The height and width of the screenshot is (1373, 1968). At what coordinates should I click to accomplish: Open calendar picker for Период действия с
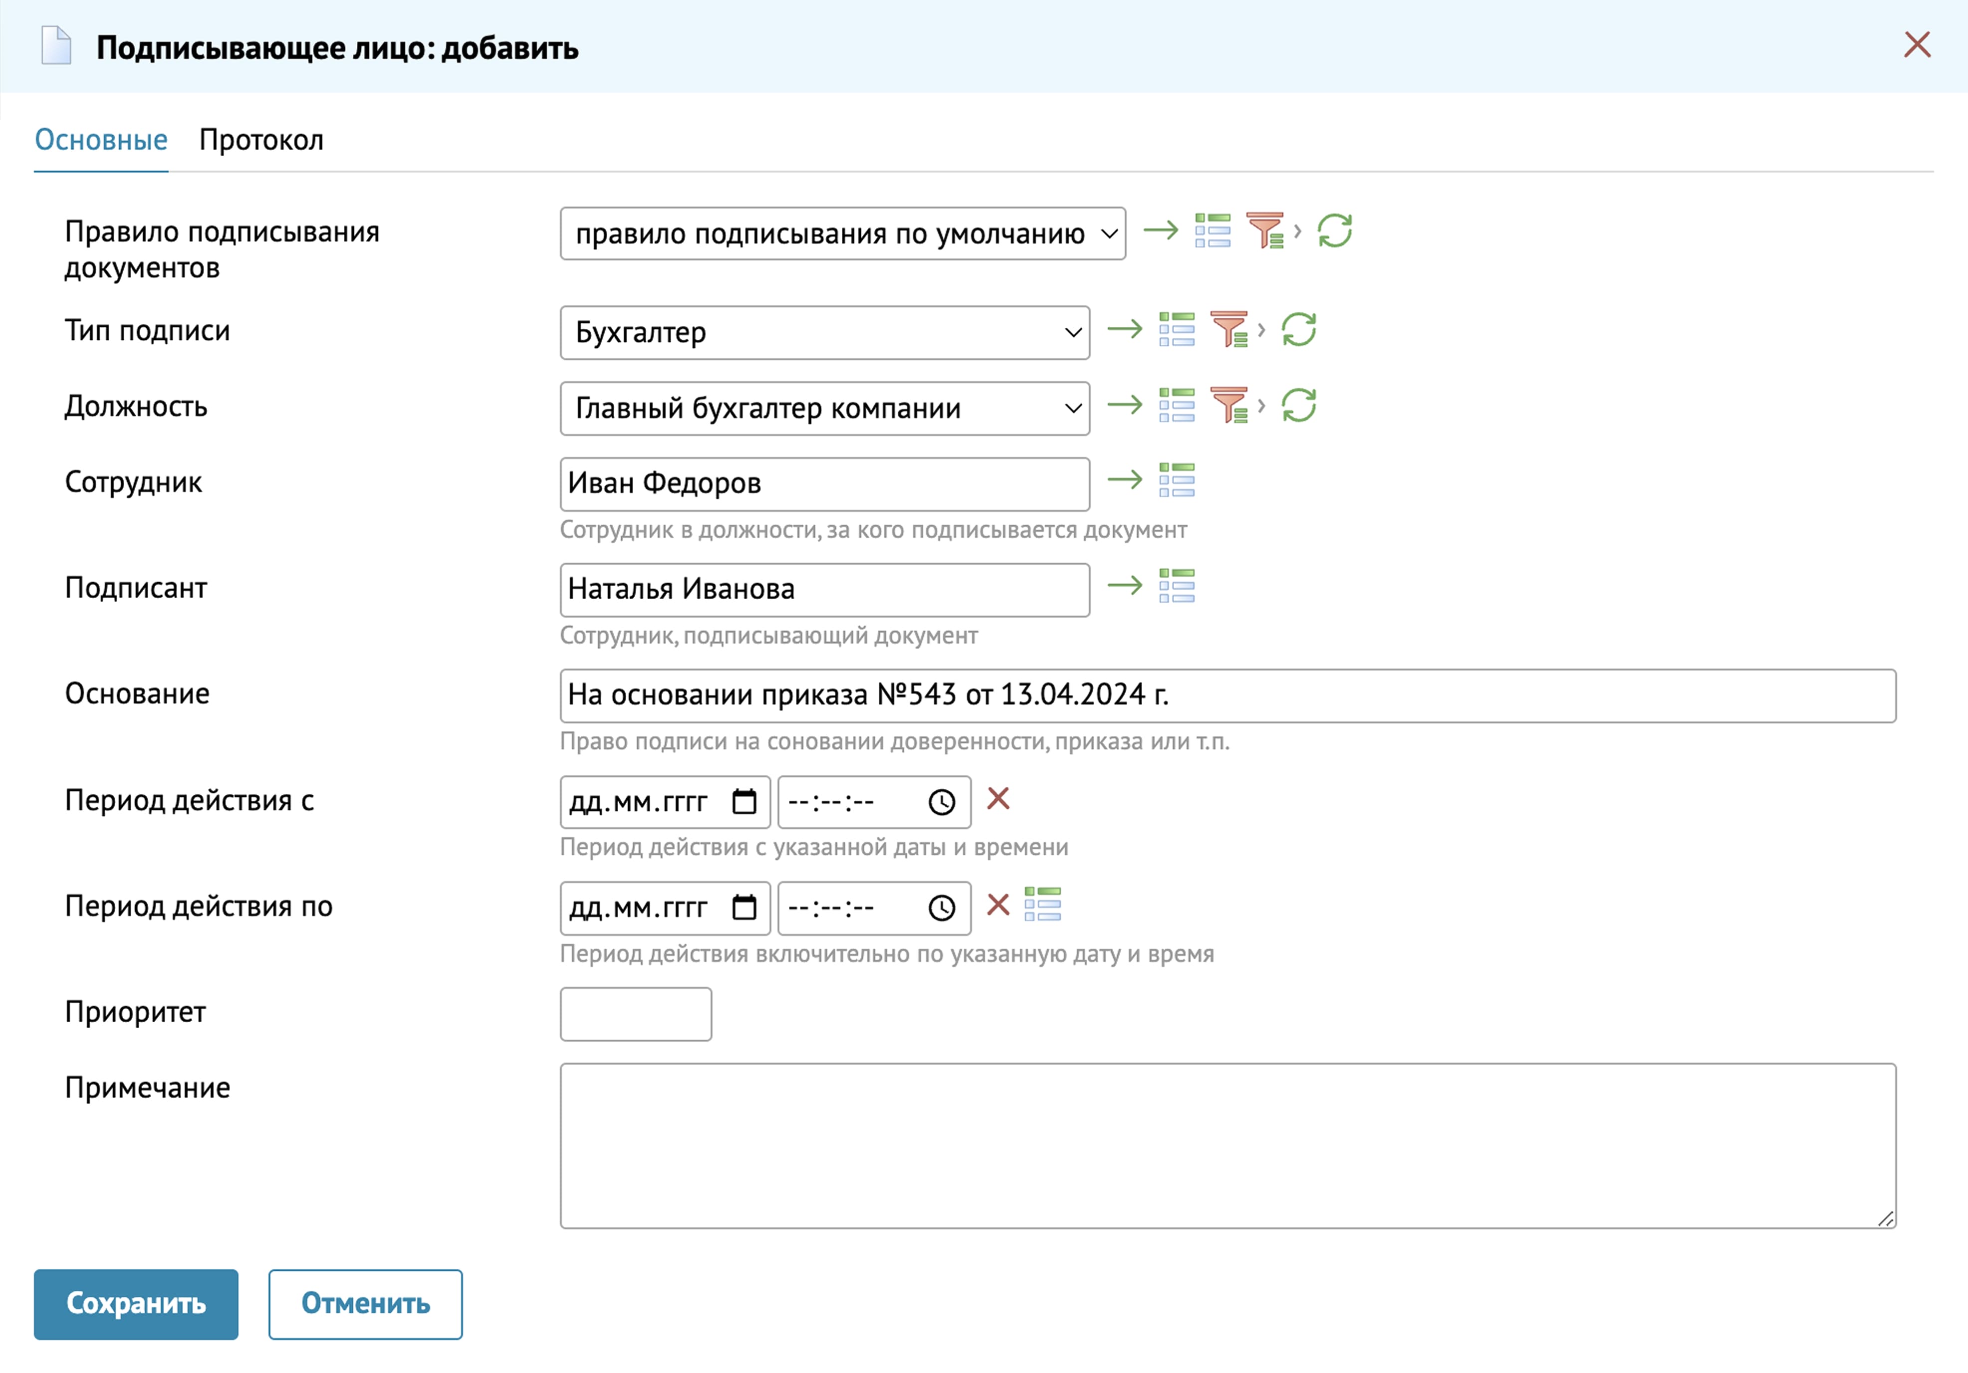tap(744, 802)
